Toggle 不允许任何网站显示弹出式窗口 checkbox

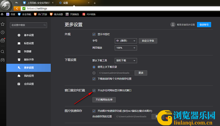[x=94, y=91]
